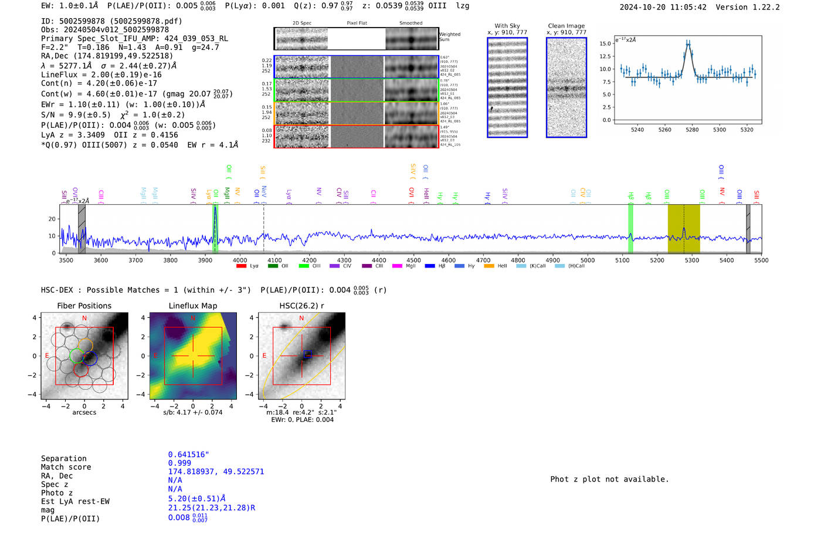Click the blue fiber circle in Fiber Positions
Image resolution: width=821 pixels, height=559 pixels.
90,358
